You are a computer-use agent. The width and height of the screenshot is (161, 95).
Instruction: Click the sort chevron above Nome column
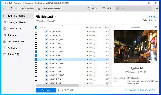click(62, 25)
